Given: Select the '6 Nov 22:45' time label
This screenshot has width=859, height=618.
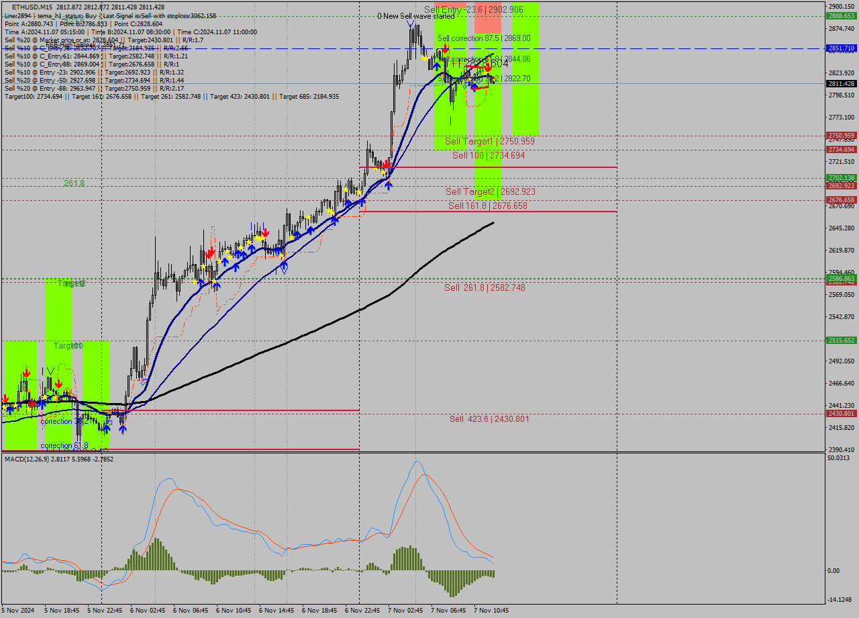Looking at the screenshot, I should (362, 611).
